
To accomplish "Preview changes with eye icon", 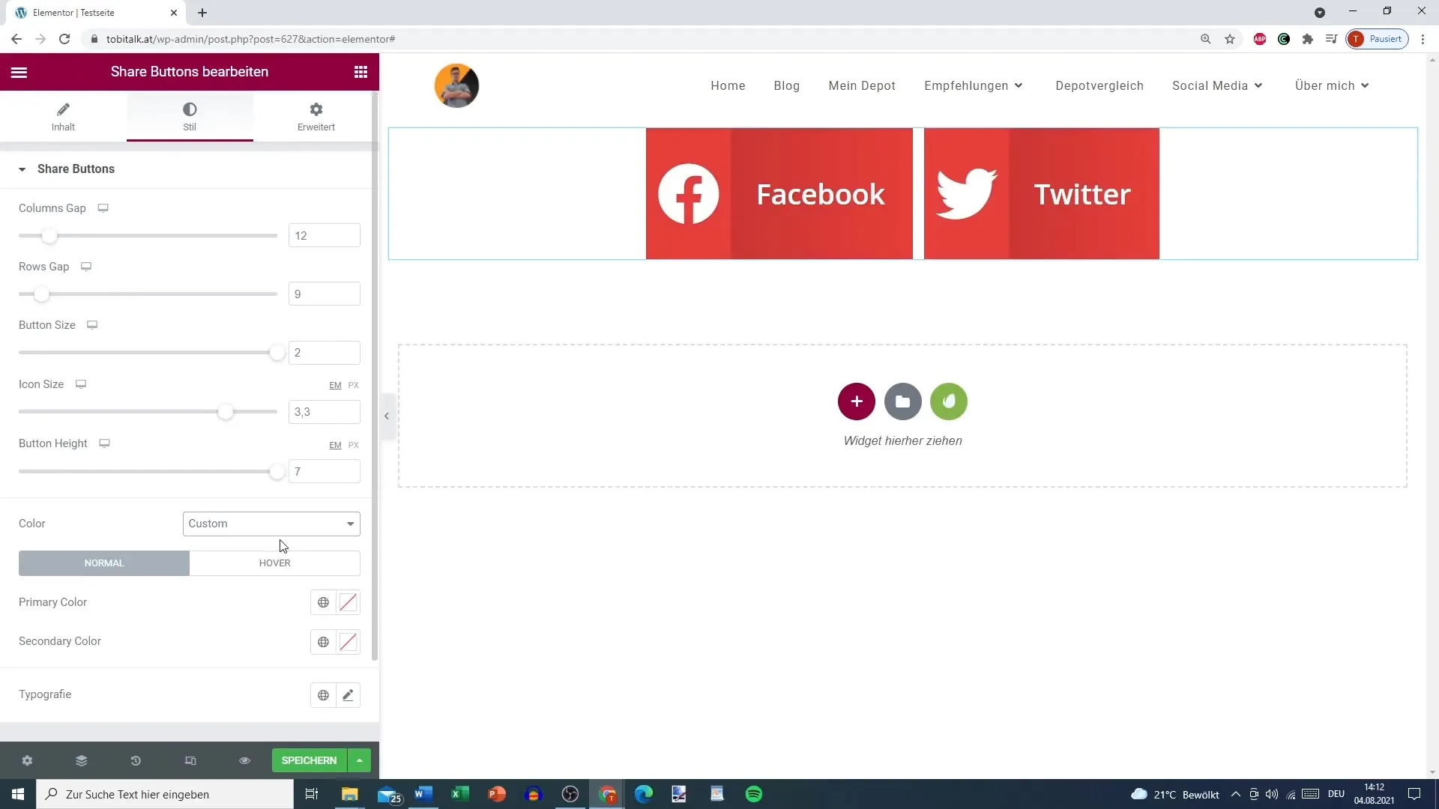I will tap(244, 760).
